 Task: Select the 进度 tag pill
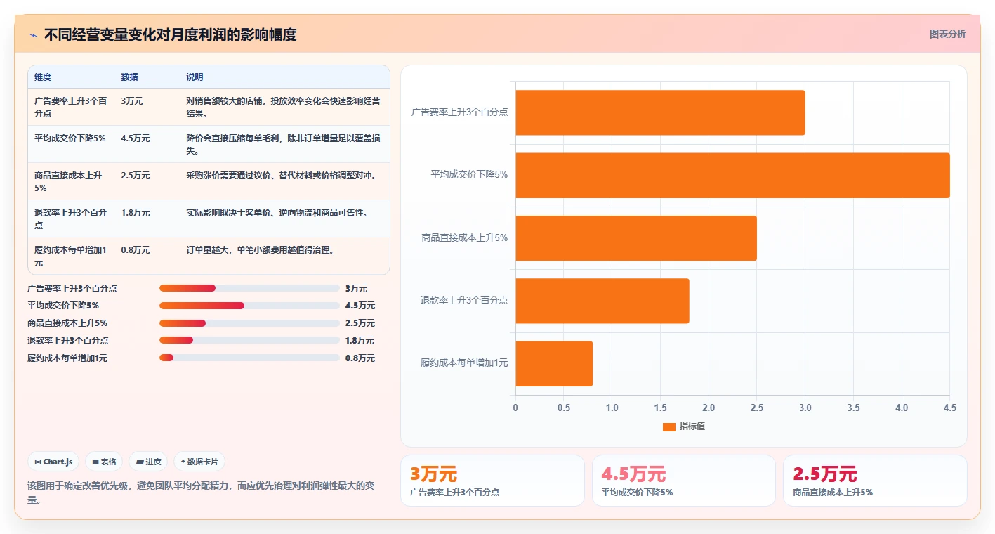point(148,462)
